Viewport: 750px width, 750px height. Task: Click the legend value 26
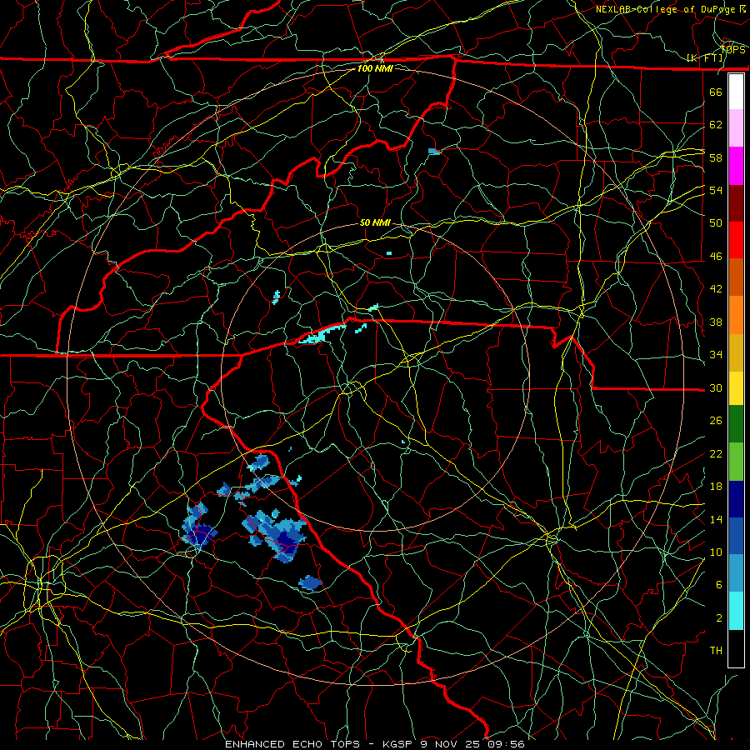coord(716,421)
